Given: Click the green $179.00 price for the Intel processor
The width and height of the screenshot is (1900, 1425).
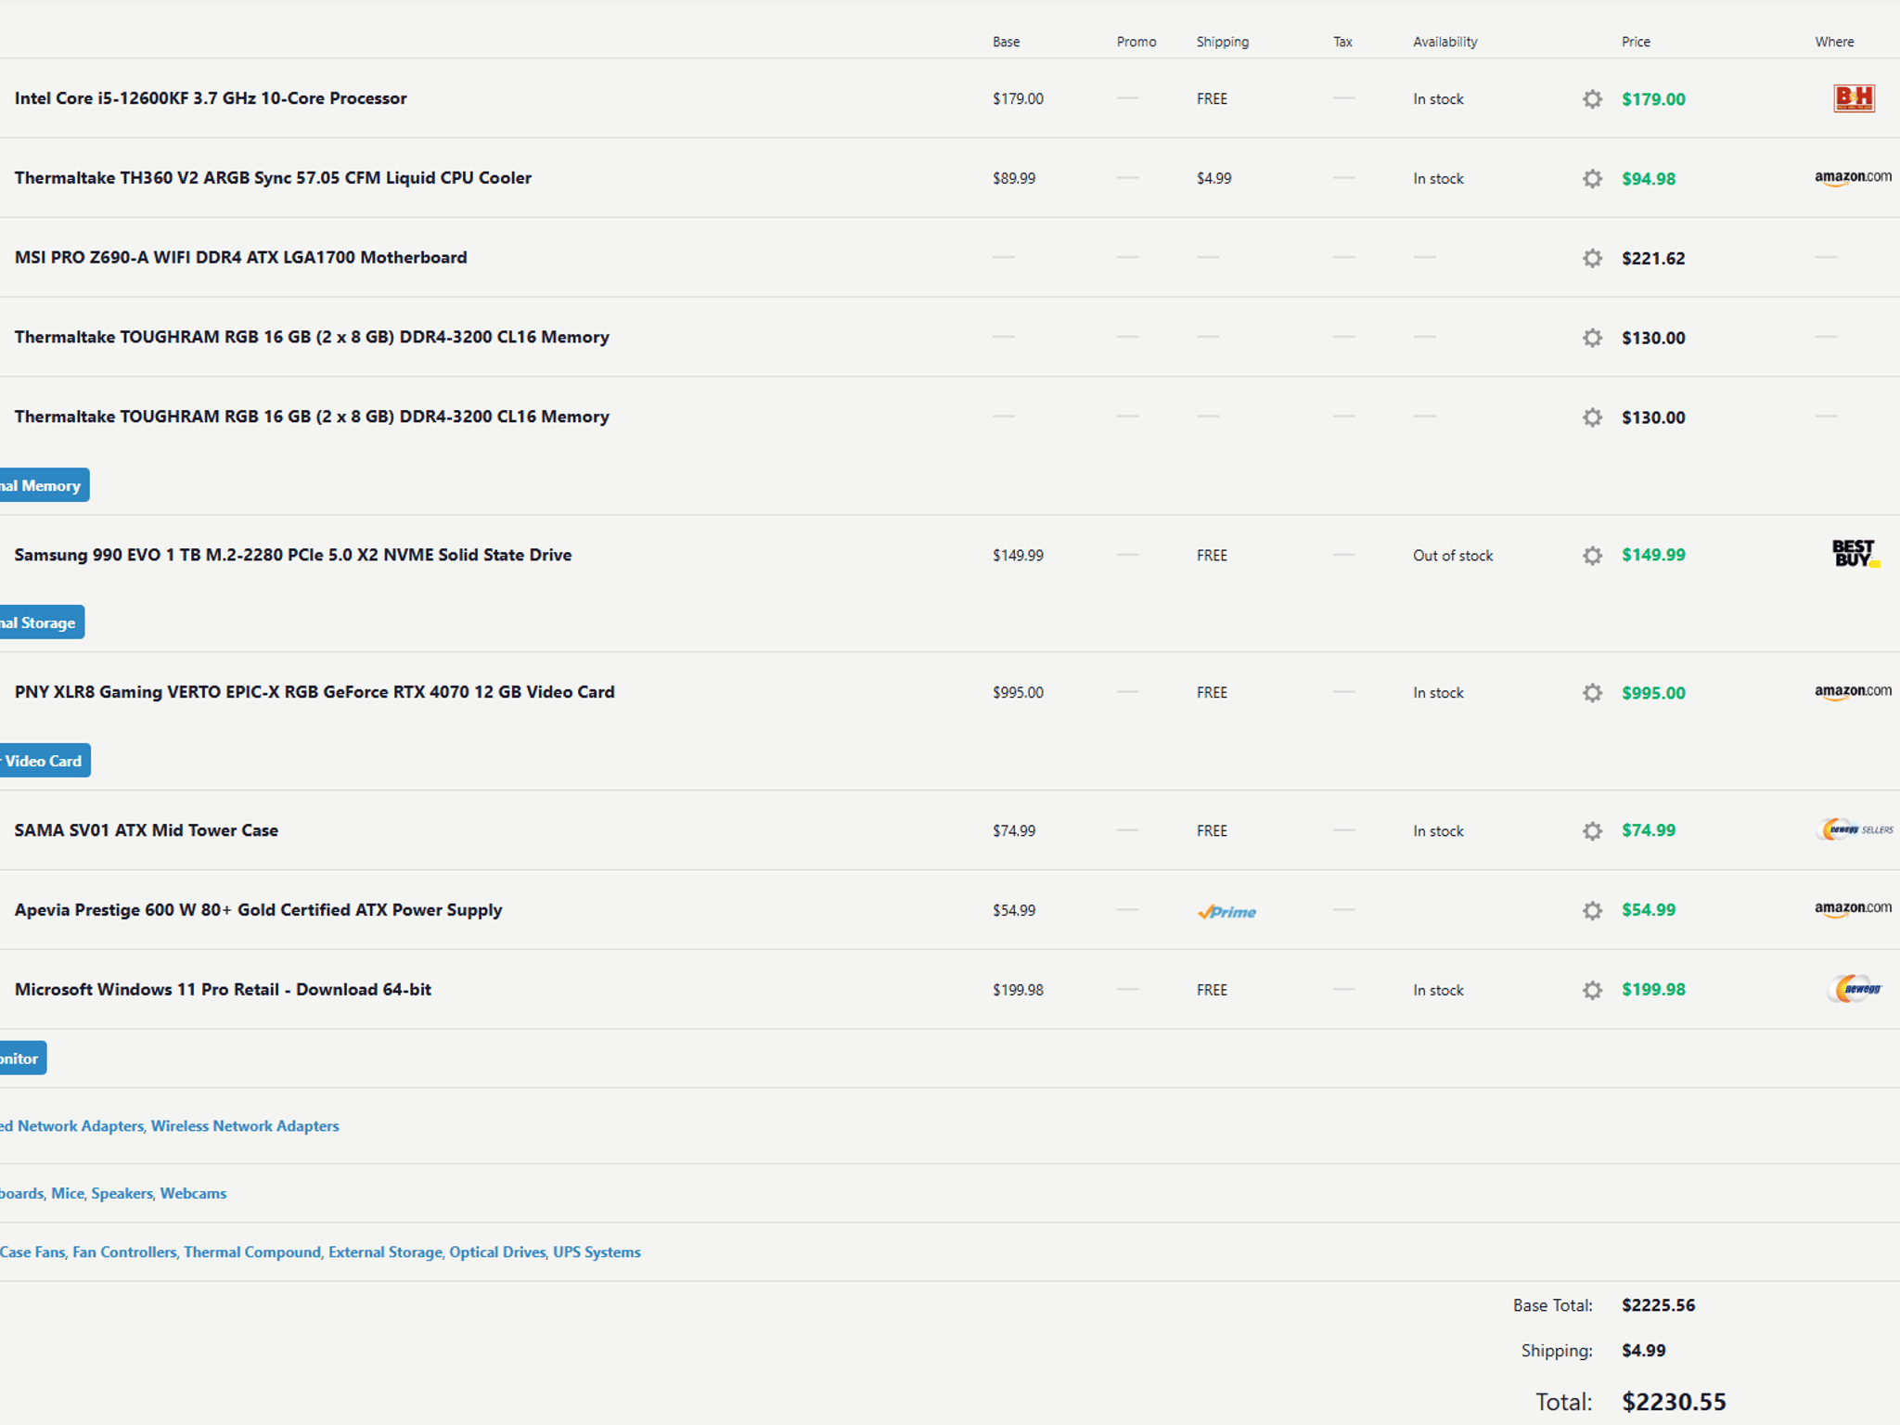Looking at the screenshot, I should [x=1653, y=99].
